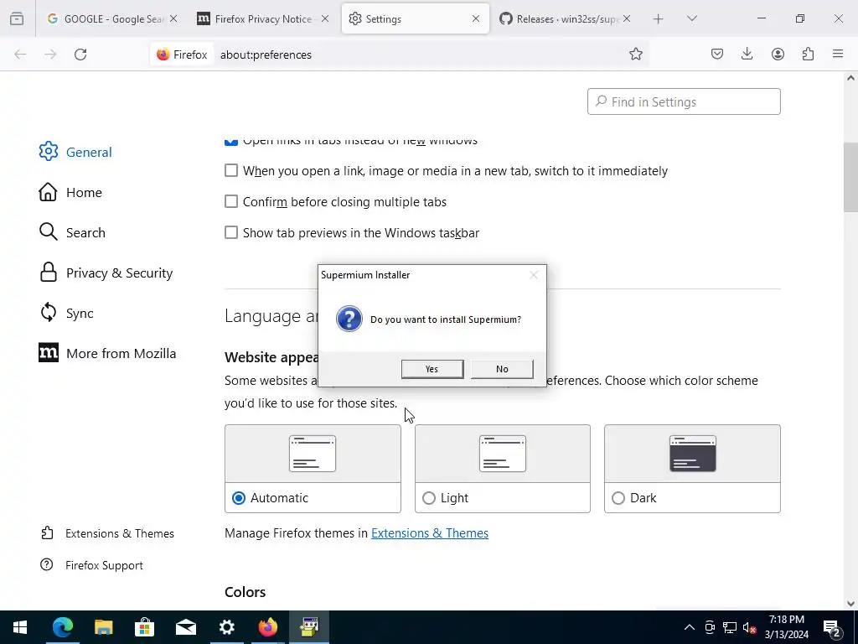The height and width of the screenshot is (644, 858).
Task: Open File Explorer from taskbar
Action: click(103, 627)
